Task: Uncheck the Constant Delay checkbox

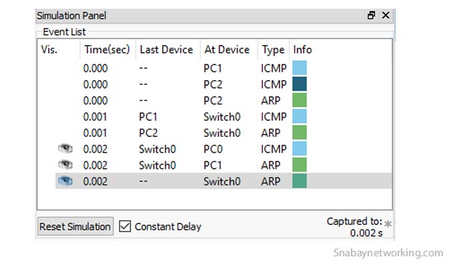Action: point(125,226)
